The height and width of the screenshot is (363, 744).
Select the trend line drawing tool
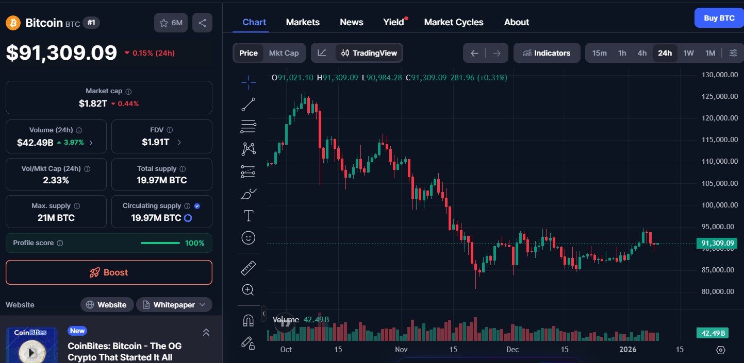(248, 104)
